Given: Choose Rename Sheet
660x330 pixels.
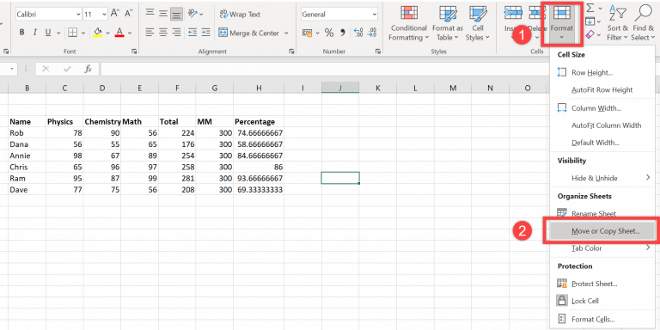Looking at the screenshot, I should point(602,213).
